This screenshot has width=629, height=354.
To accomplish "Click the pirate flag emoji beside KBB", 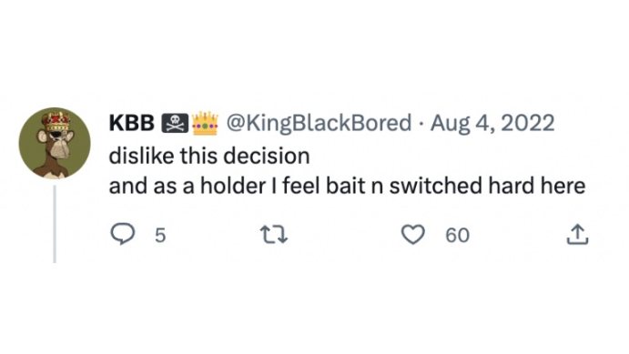I will pos(175,123).
